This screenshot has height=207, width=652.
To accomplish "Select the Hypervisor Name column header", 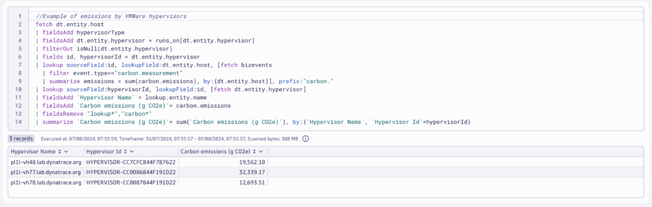I will tap(33, 151).
